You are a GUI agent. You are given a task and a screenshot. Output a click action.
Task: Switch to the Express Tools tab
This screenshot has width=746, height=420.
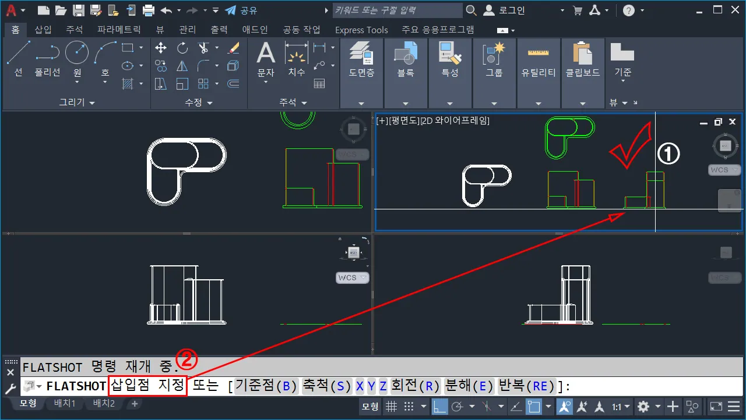click(x=361, y=30)
